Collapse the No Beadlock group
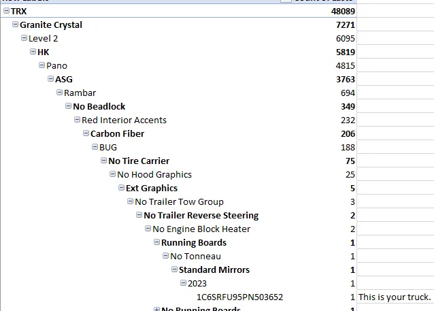This screenshot has height=311, width=434. (69, 105)
